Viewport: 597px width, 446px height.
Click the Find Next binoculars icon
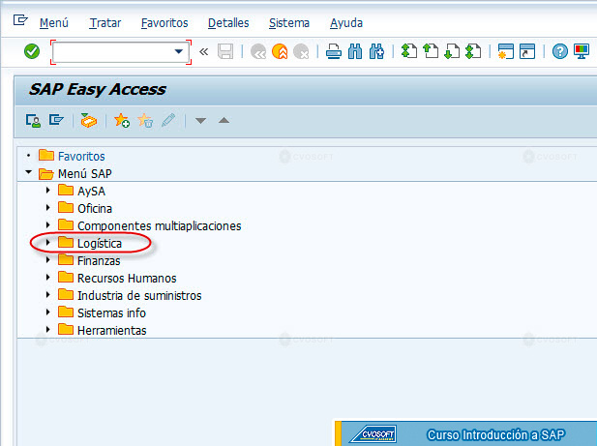376,51
